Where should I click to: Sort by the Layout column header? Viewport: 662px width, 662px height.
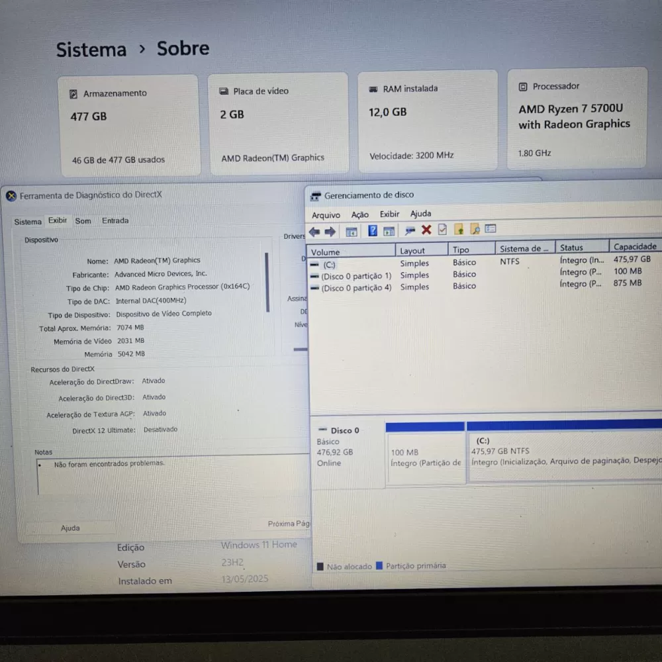422,250
